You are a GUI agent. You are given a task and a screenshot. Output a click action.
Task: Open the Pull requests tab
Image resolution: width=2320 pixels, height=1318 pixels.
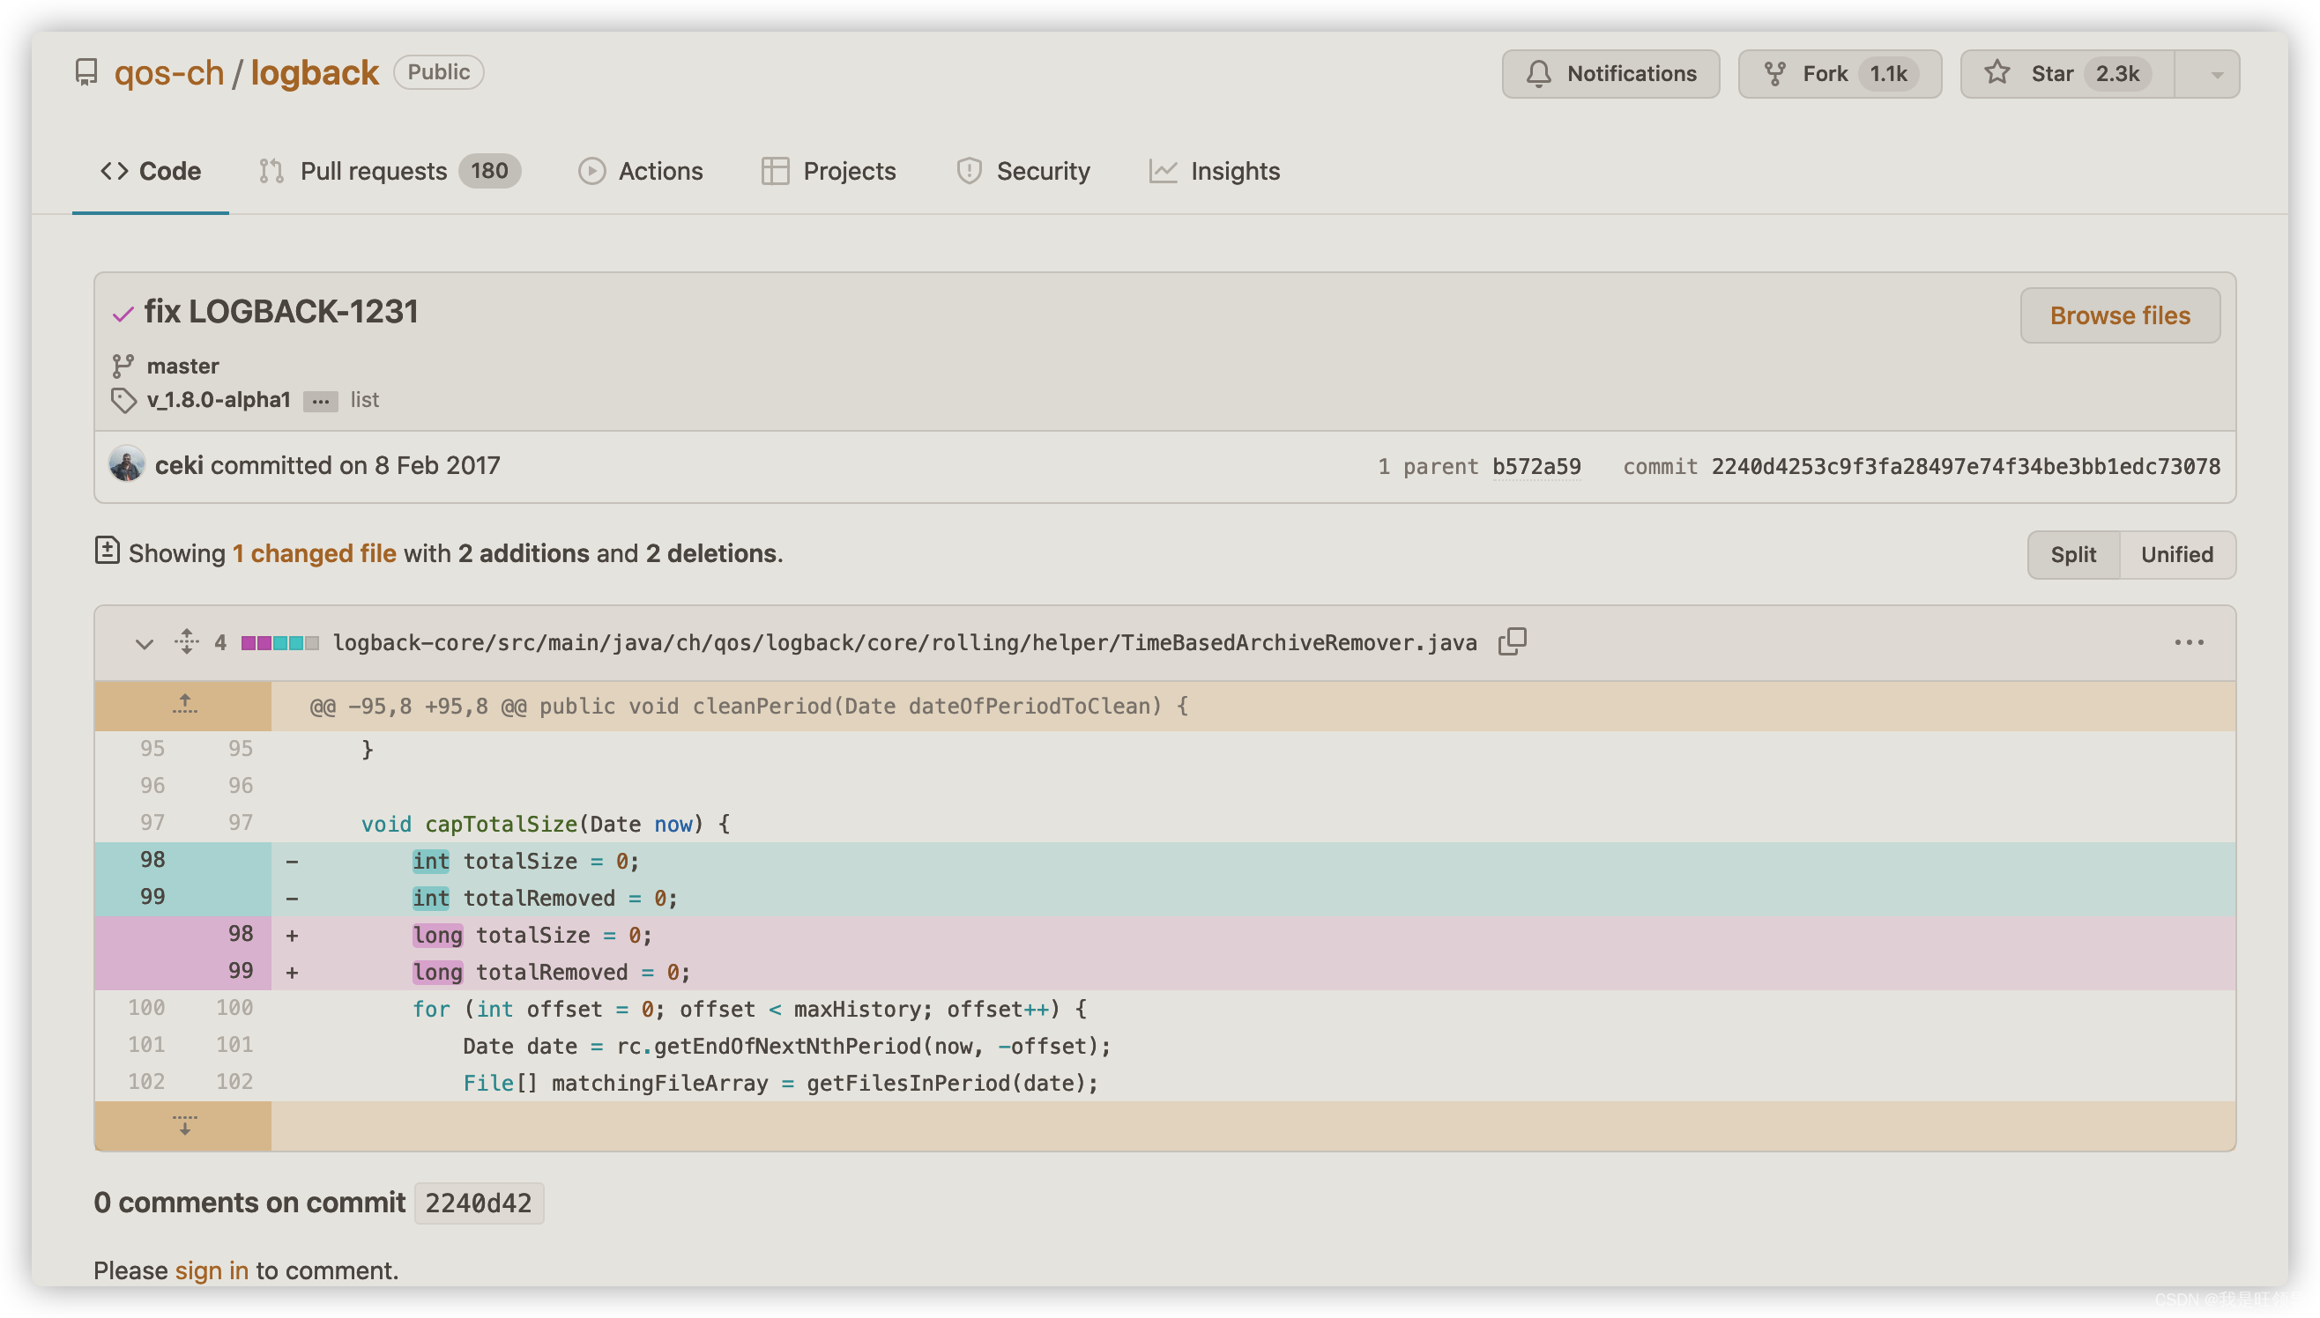(x=389, y=171)
